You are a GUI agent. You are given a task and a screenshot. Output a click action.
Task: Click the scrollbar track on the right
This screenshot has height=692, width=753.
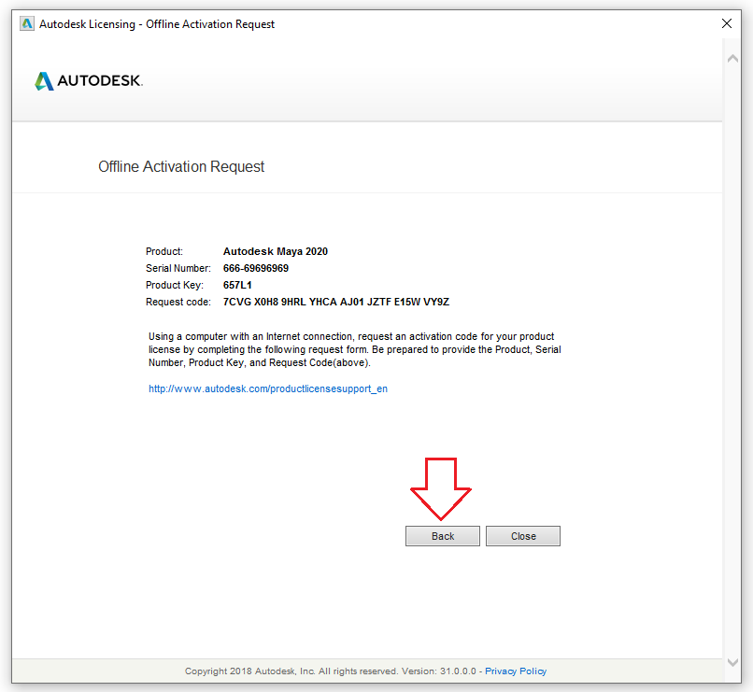coord(733,374)
